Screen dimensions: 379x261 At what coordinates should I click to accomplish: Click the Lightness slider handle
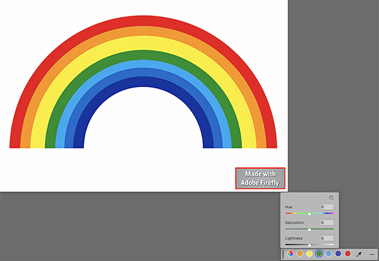coord(309,245)
